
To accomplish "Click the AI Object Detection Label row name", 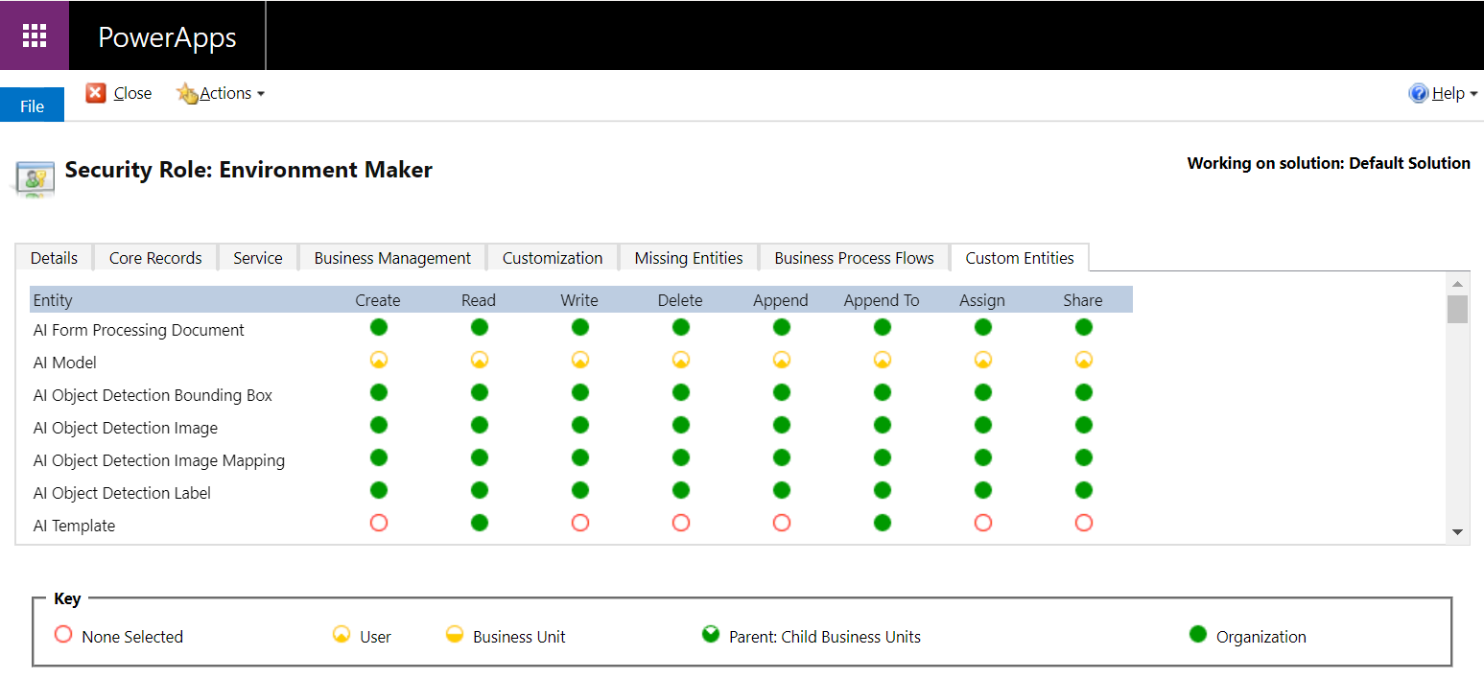I will click(122, 493).
